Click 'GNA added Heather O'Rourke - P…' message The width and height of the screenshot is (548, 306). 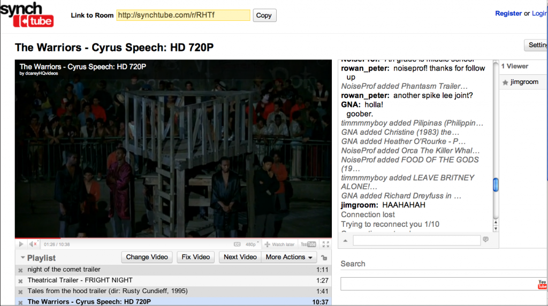(x=404, y=141)
